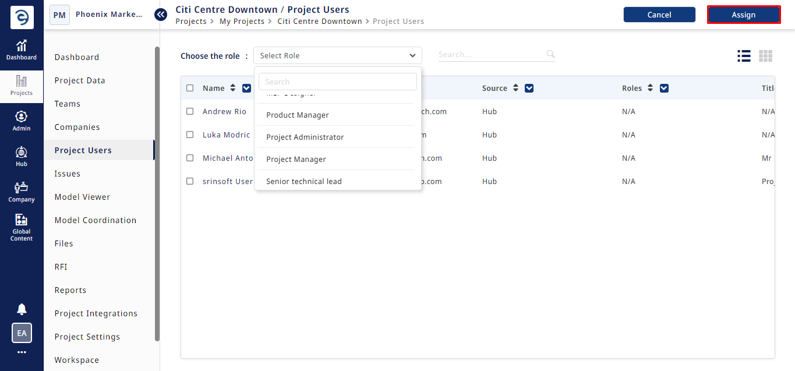Open the Roles column filter dropdown
795x371 pixels.
(x=664, y=88)
